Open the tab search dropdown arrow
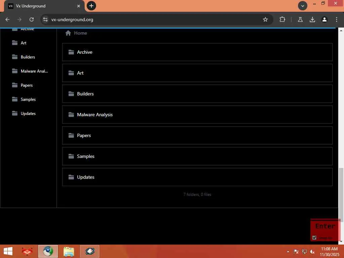Viewport: 344px width, 258px height. pos(303,6)
